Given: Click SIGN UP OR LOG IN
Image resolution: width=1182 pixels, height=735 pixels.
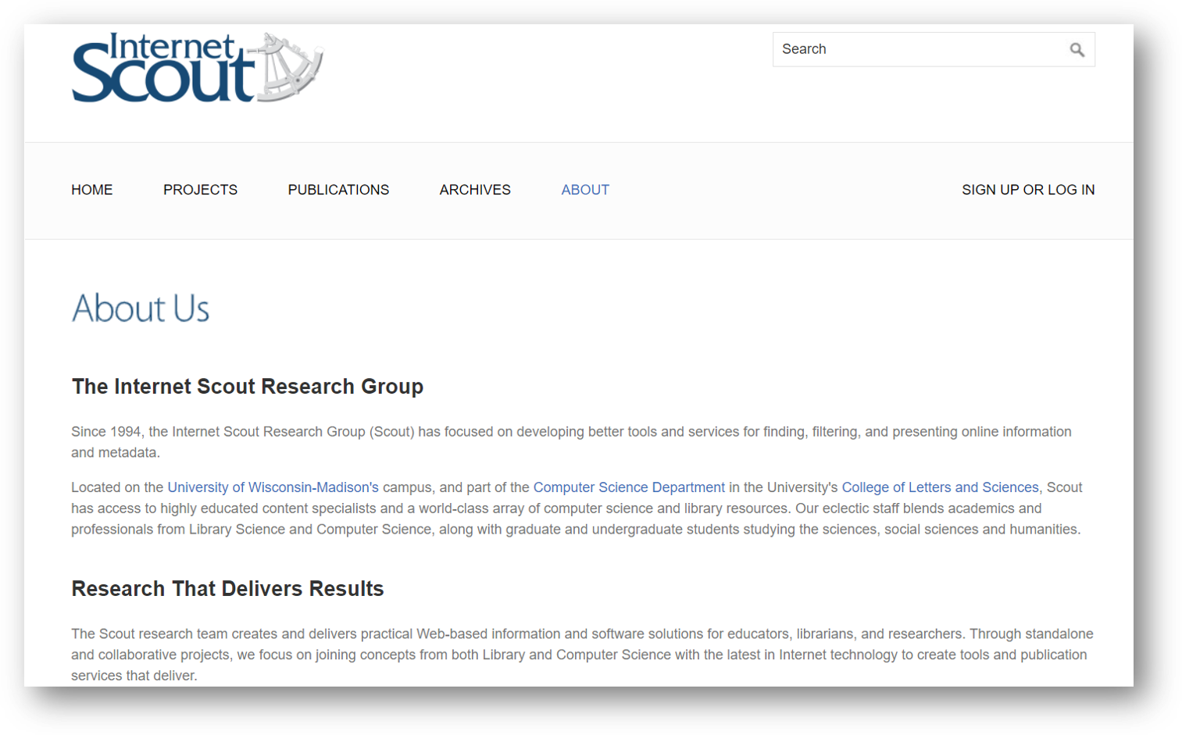Looking at the screenshot, I should pyautogui.click(x=1027, y=190).
